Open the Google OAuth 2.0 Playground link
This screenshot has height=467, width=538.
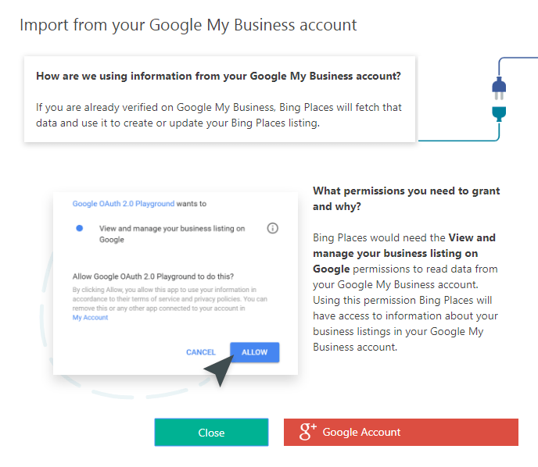[x=124, y=204]
